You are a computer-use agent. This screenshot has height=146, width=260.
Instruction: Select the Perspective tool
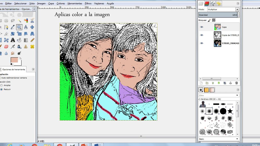click(32, 34)
